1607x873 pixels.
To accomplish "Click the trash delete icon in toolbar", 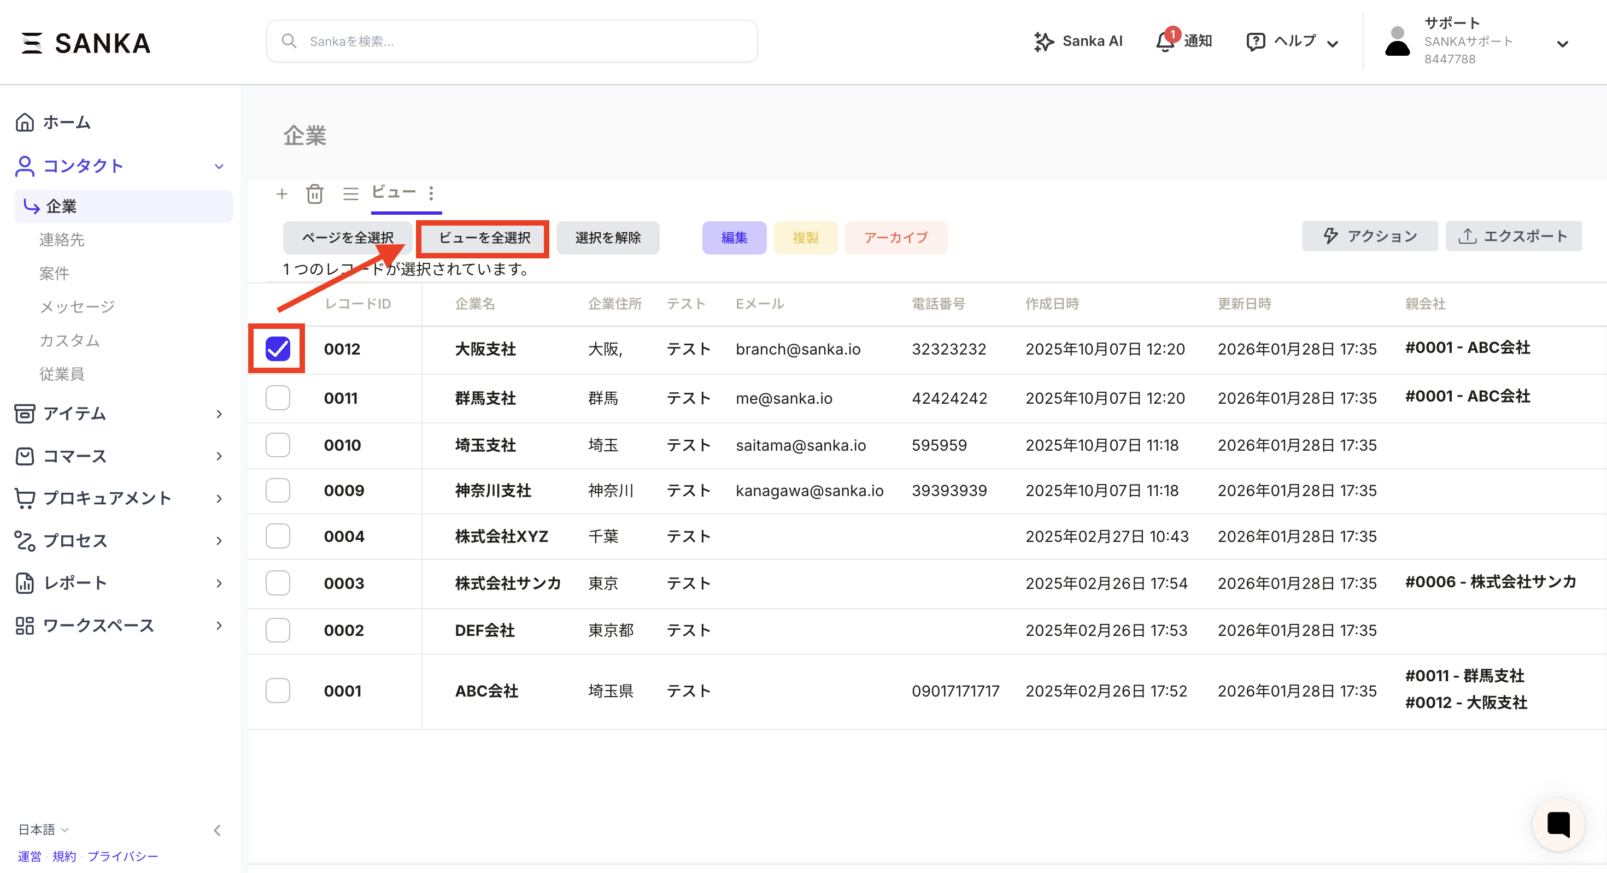I will click(314, 194).
